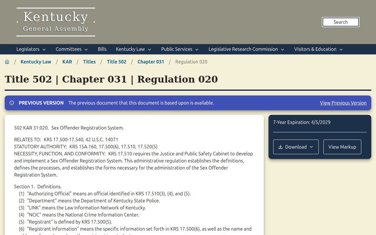
Task: Click the "Authorizing Official" definition line
Action: point(105,194)
